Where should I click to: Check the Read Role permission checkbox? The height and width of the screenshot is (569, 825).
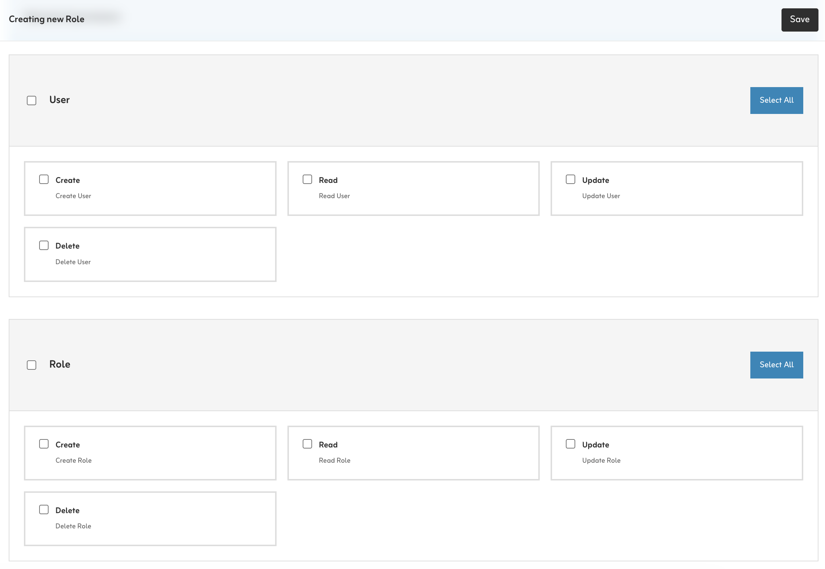point(307,444)
